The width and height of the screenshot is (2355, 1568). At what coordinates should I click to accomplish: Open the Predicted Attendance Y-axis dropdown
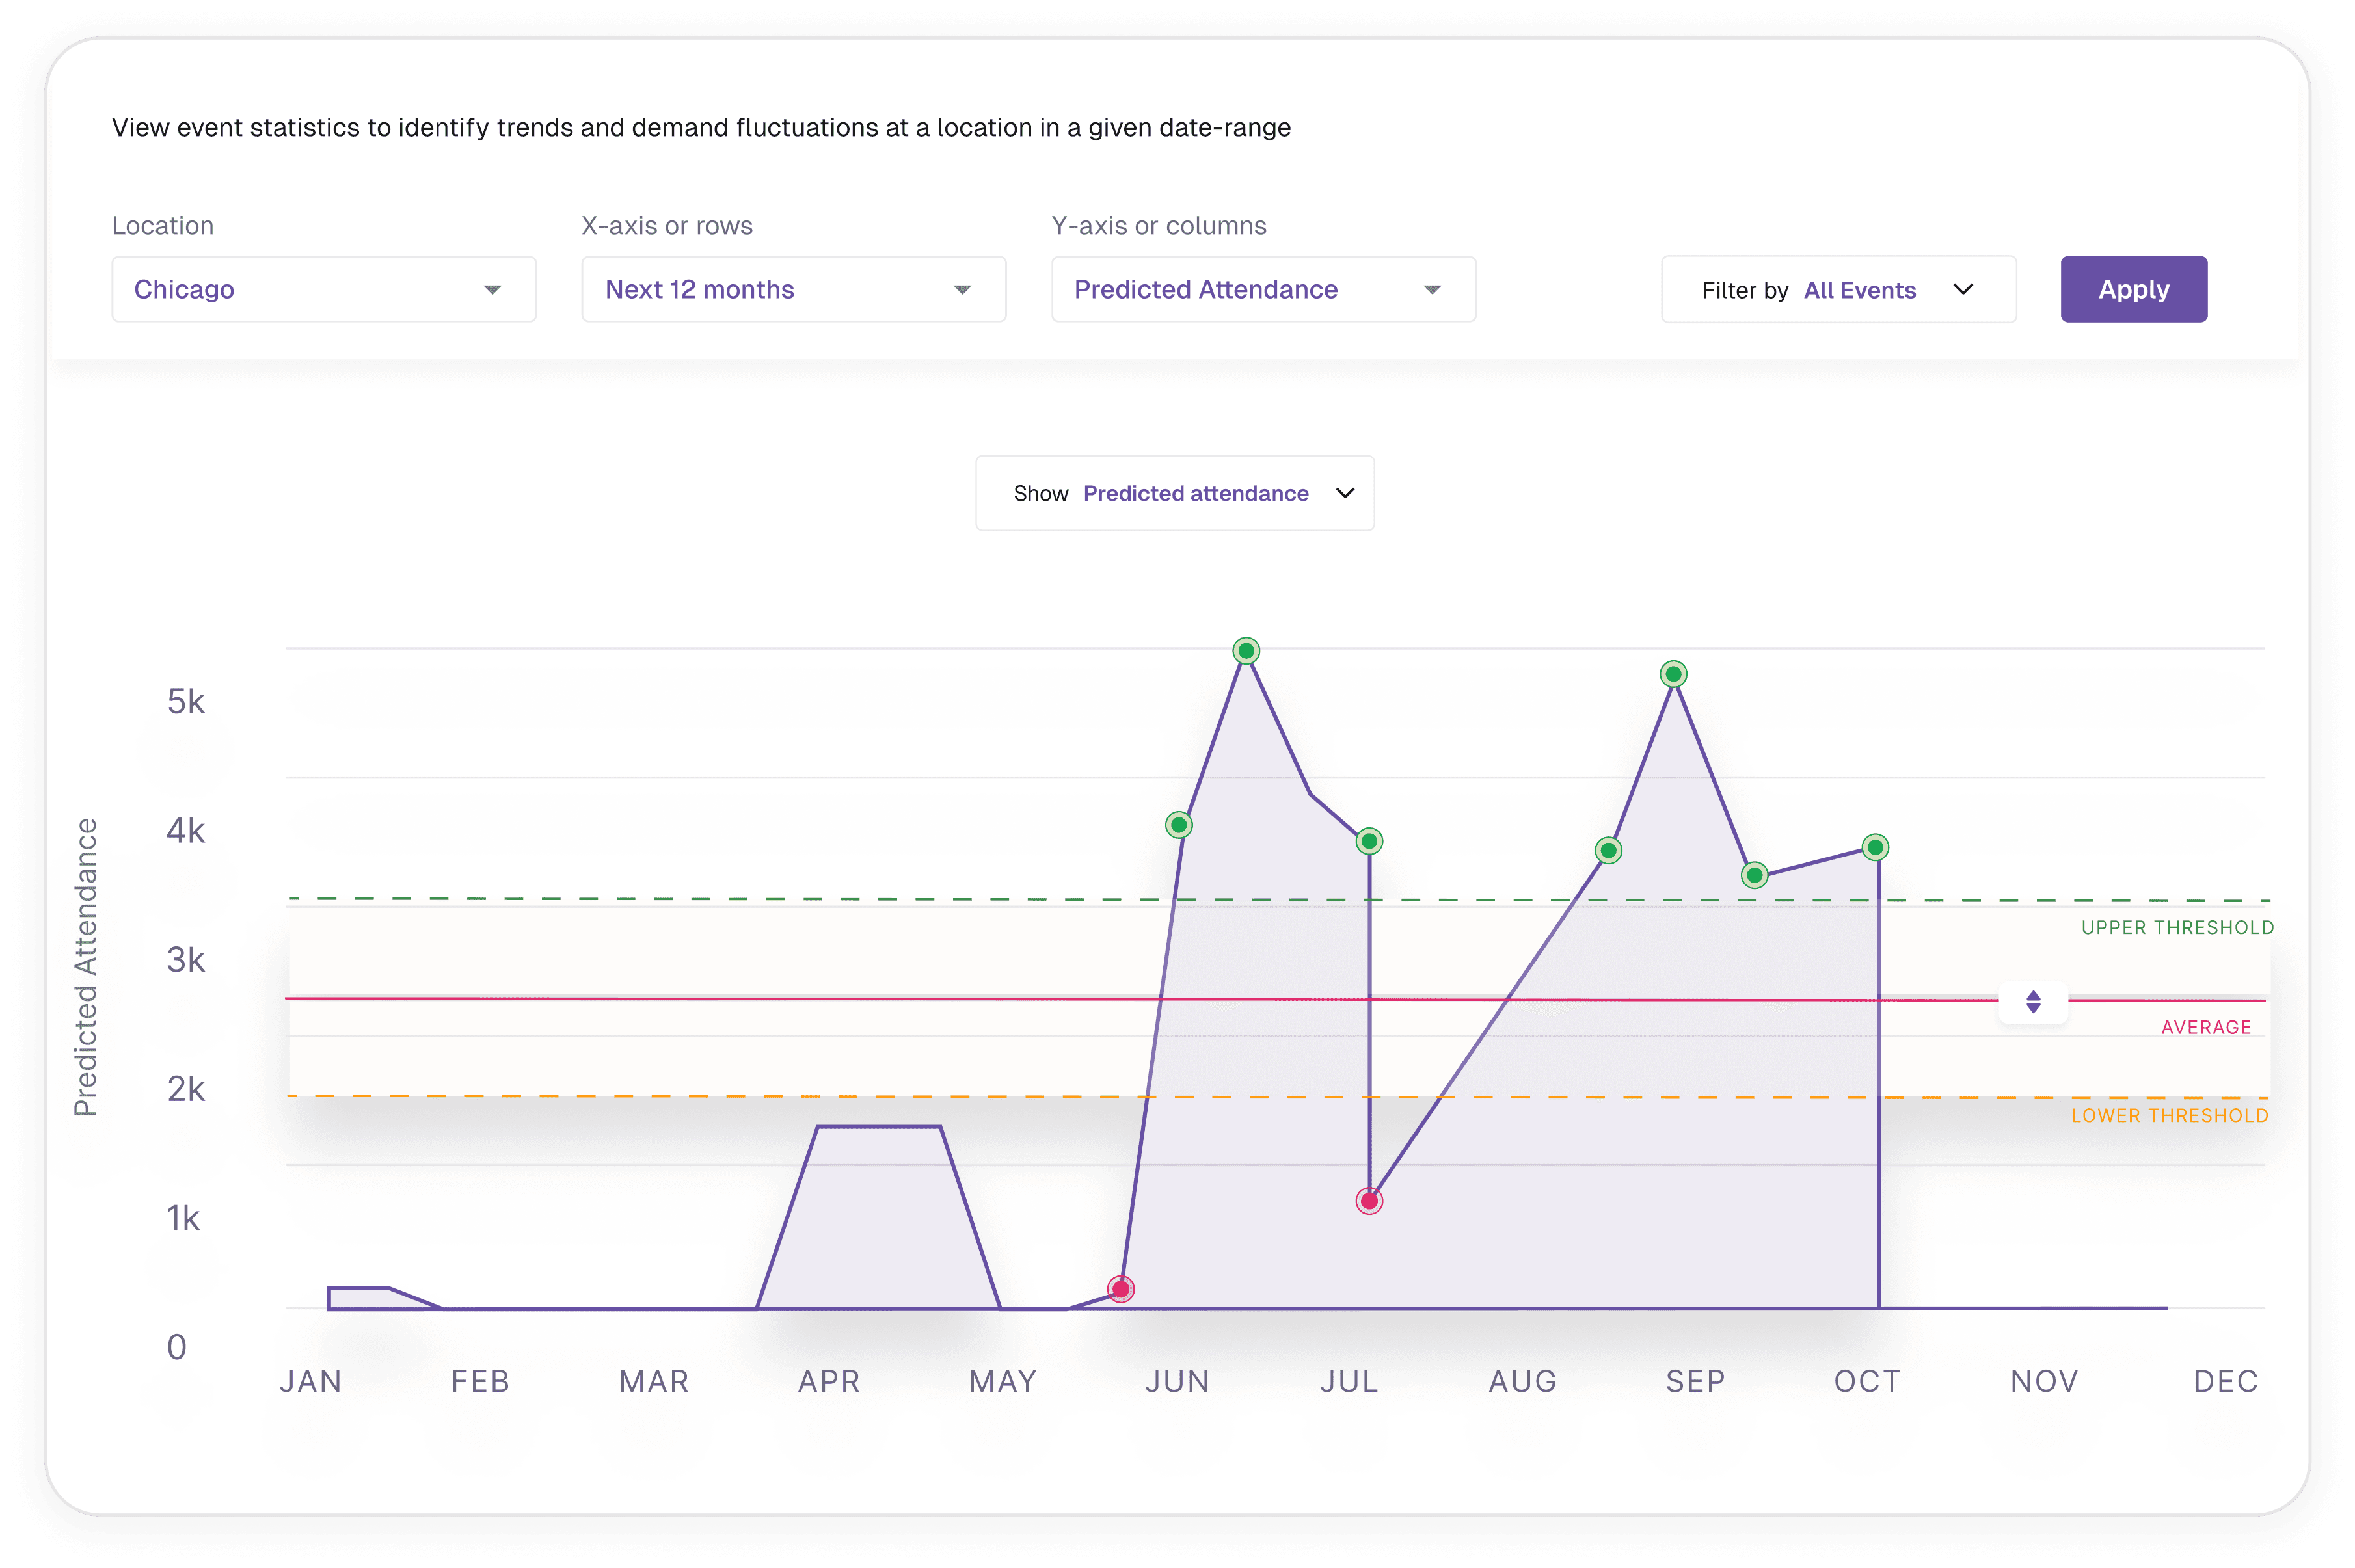point(1263,289)
